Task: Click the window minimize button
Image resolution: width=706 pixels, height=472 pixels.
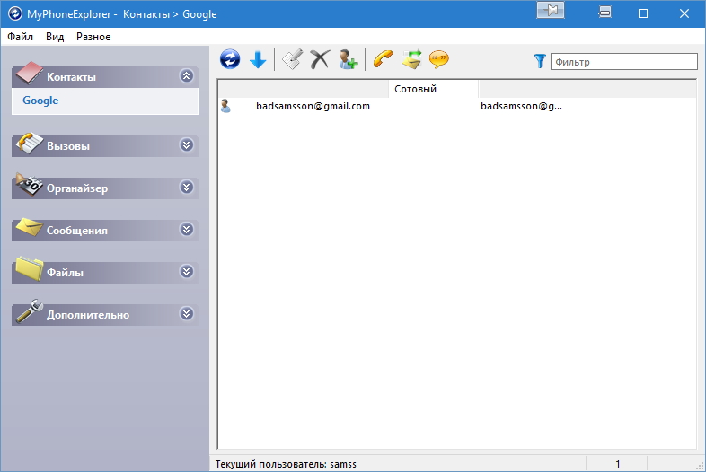Action: click(605, 13)
